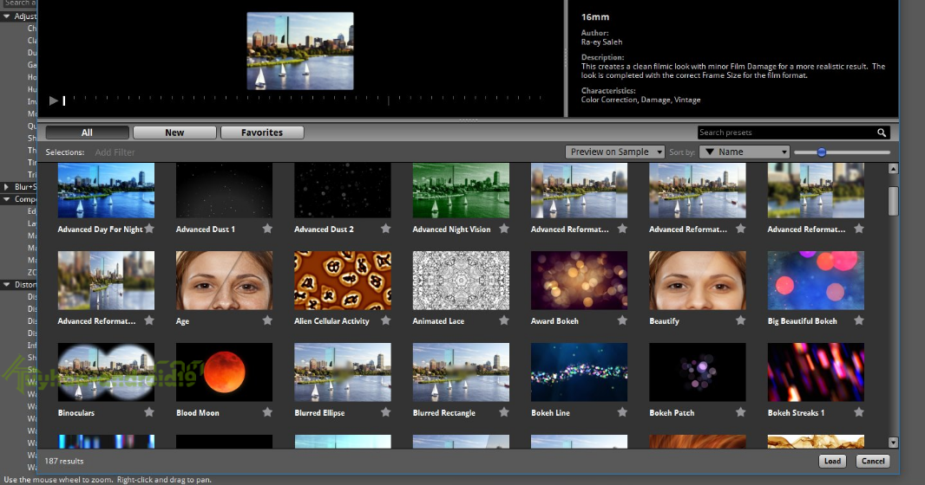This screenshot has height=485, width=925.
Task: Switch to the Favorites tab
Action: point(262,133)
